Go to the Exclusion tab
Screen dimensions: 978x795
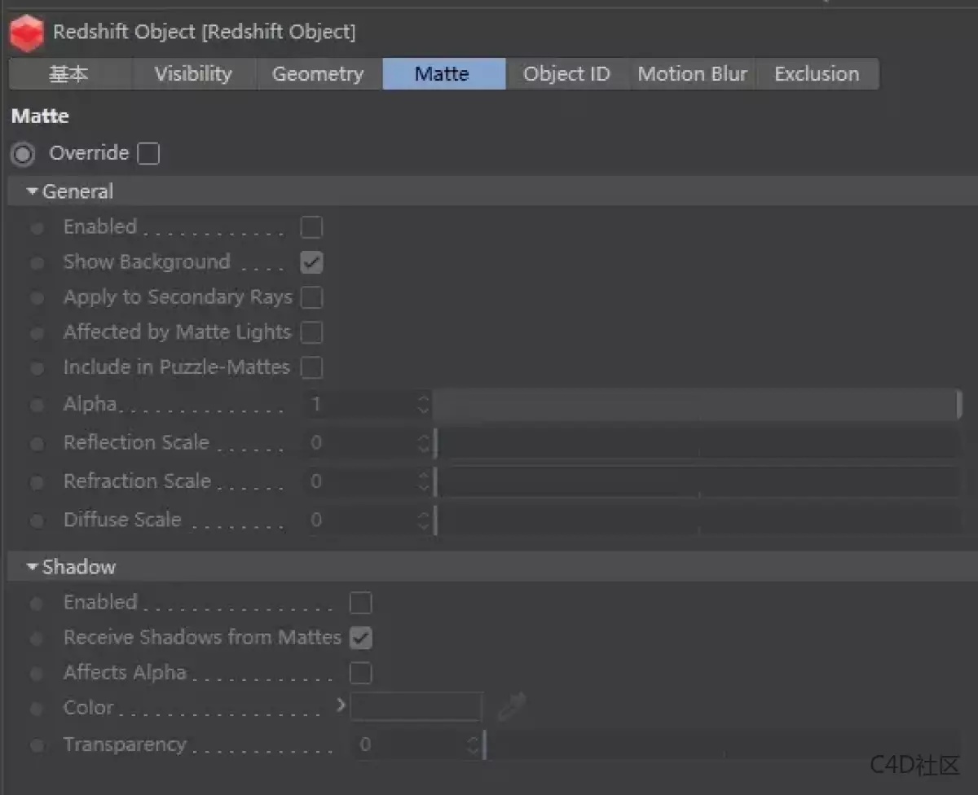click(817, 74)
